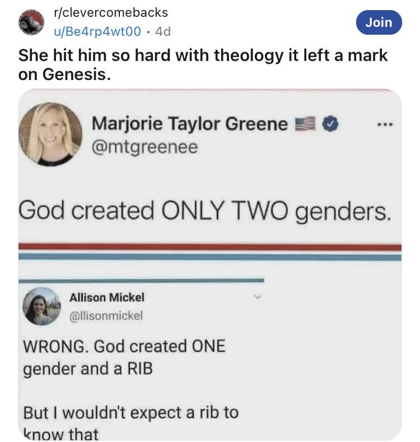This screenshot has width=420, height=442.
Task: Click the @mtgreenee handle
Action: 144,148
